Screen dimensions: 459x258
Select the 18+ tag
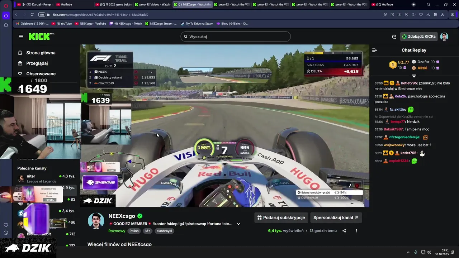[x=147, y=231]
